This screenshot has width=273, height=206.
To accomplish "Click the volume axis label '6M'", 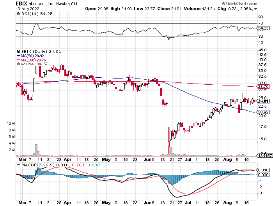I will pos(12,137).
